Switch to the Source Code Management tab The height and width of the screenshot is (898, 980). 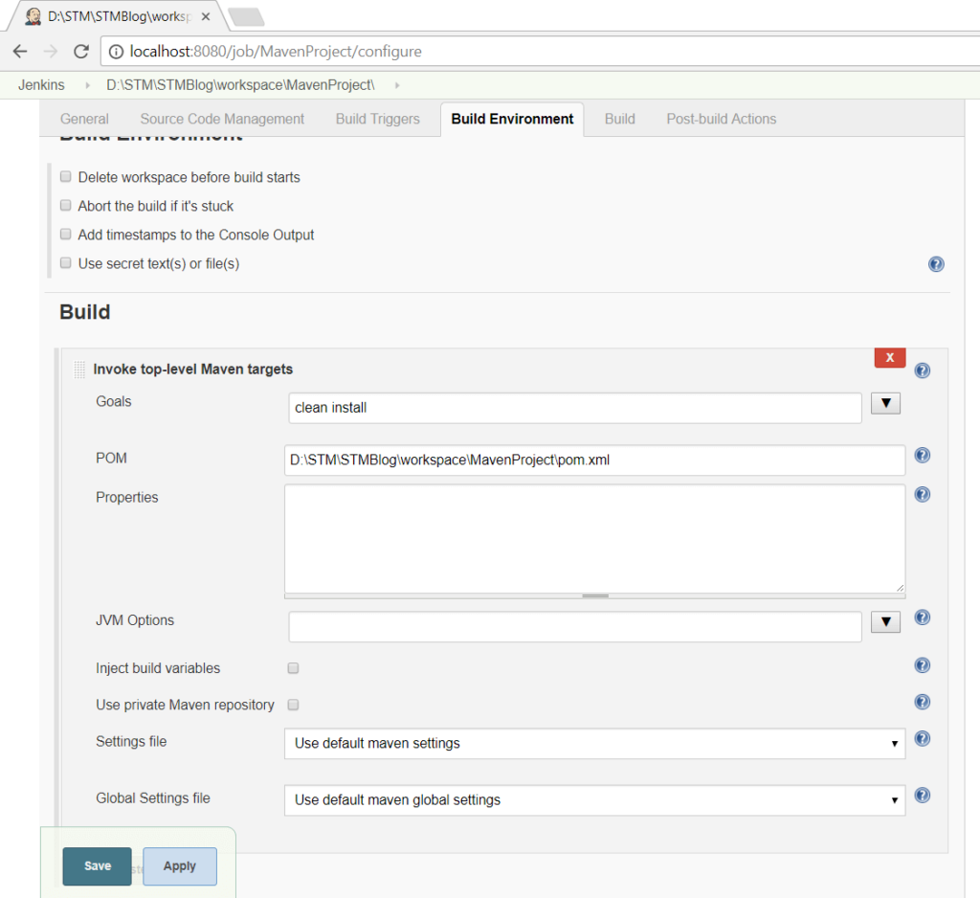pyautogui.click(x=222, y=119)
